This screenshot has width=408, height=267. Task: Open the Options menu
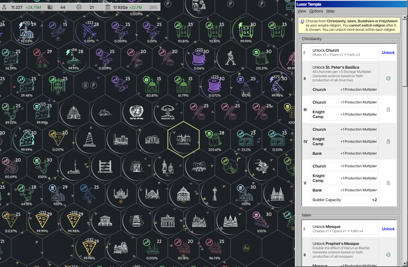(x=316, y=11)
